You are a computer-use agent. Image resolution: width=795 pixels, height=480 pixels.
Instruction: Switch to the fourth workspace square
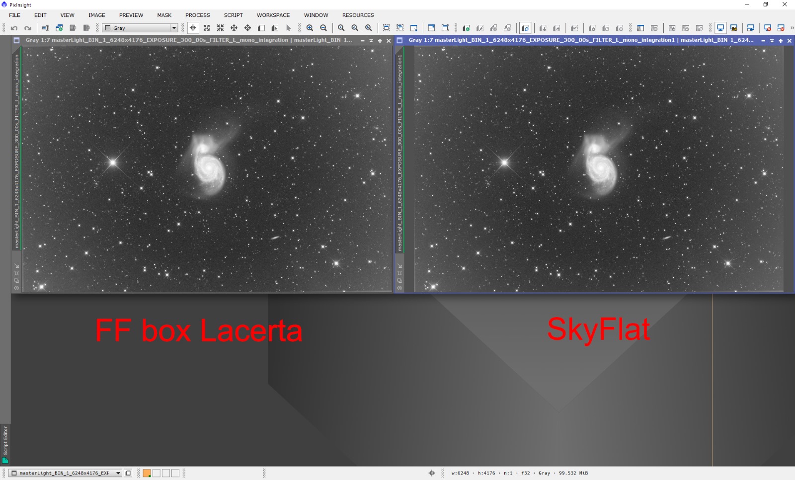pyautogui.click(x=175, y=473)
